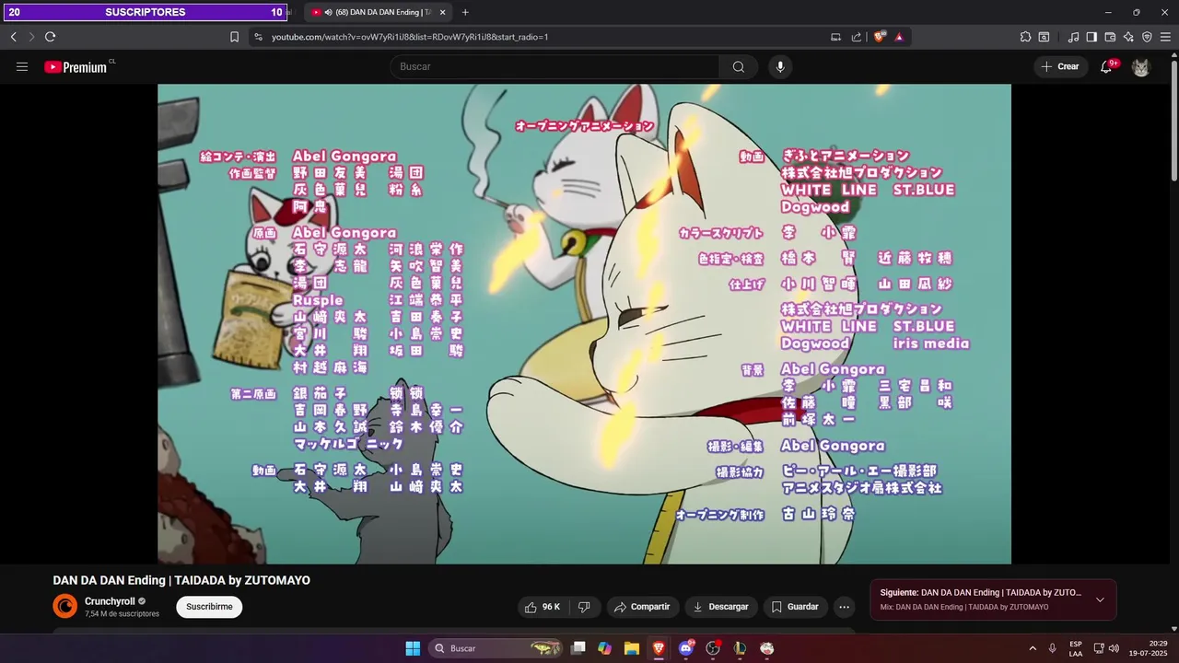Show hidden tray icons chevron
1179x663 pixels.
(1033, 648)
